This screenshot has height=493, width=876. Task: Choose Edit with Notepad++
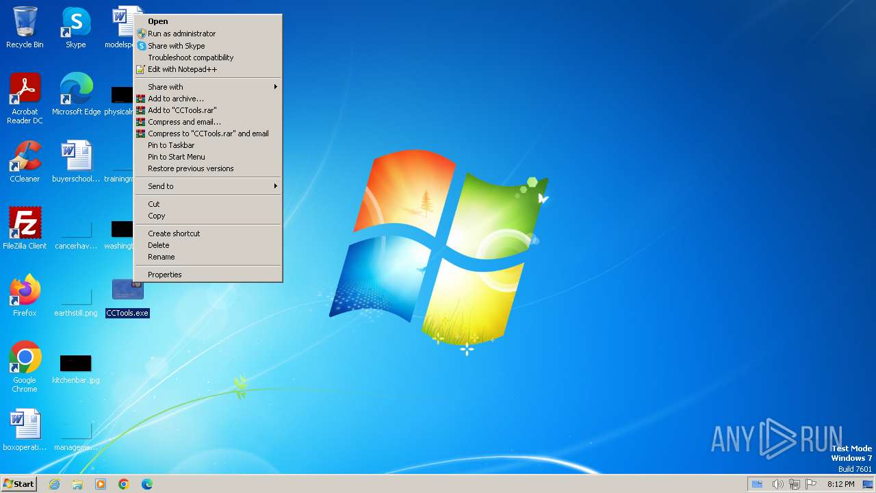point(208,69)
